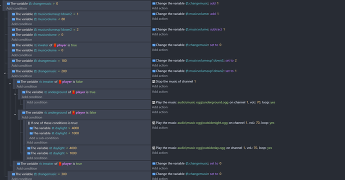This screenshot has width=345, height=180.
Task: Collapse the underground of player is false event
Action: click(x=15, y=114)
